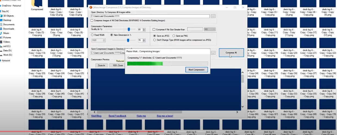Choose Save as PNG
This screenshot has height=135, width=337.
pos(180,36)
